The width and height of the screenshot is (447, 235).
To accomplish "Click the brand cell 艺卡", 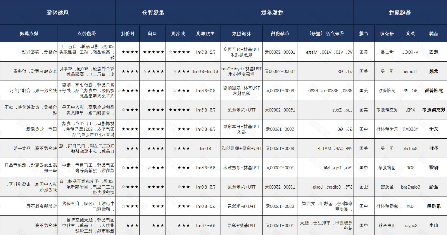I will [x=434, y=129].
